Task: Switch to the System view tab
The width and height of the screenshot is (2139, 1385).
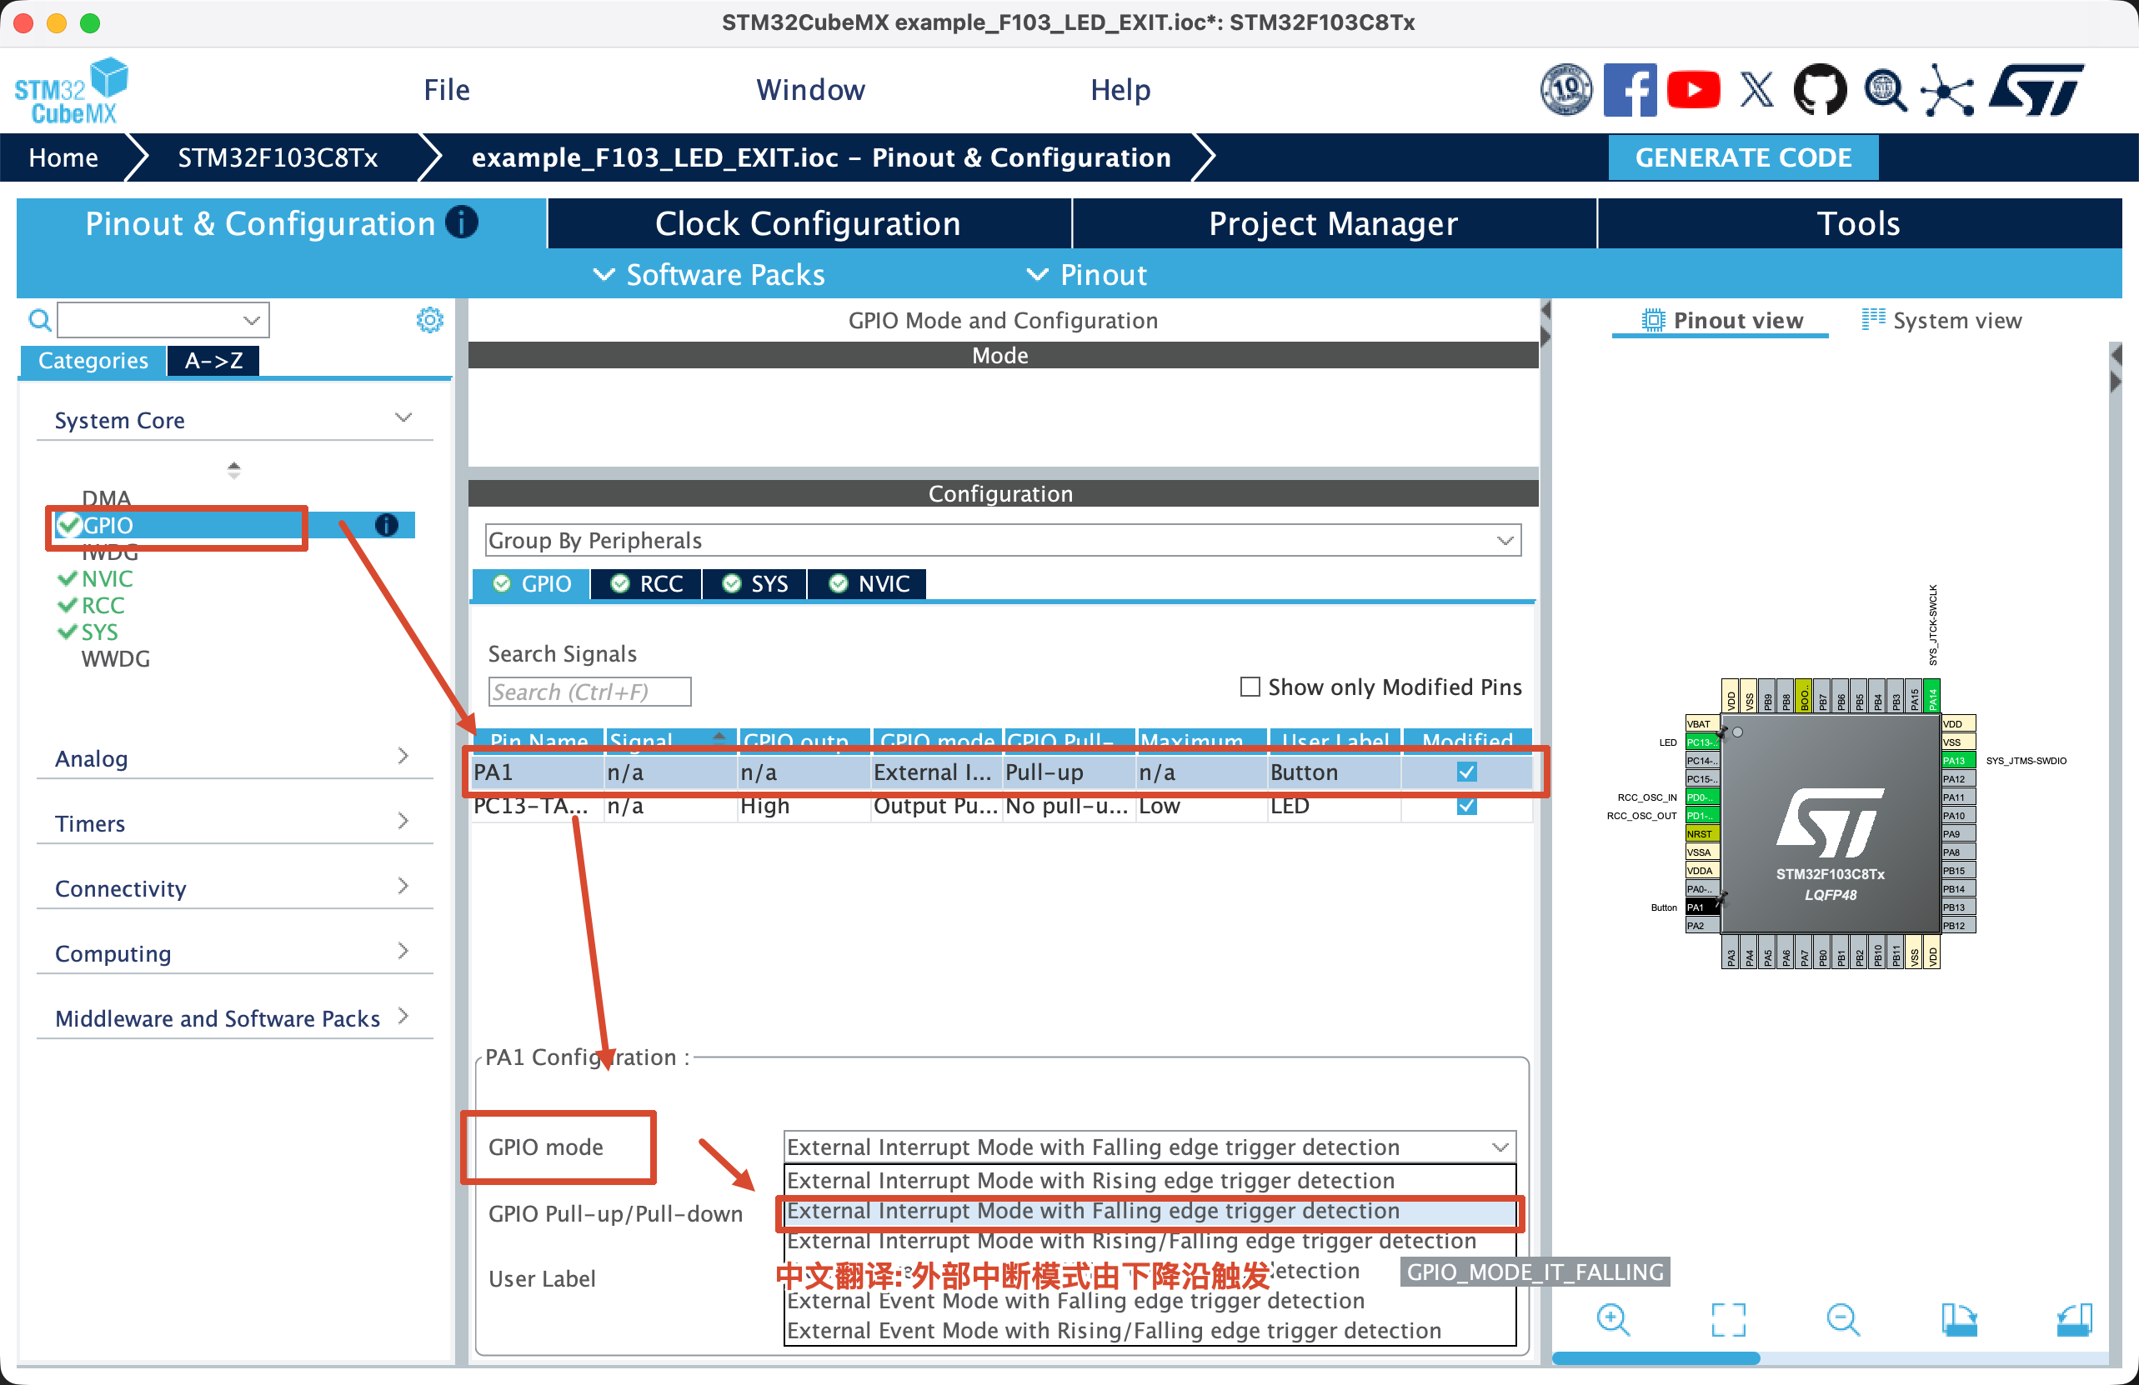Action: (x=1942, y=321)
